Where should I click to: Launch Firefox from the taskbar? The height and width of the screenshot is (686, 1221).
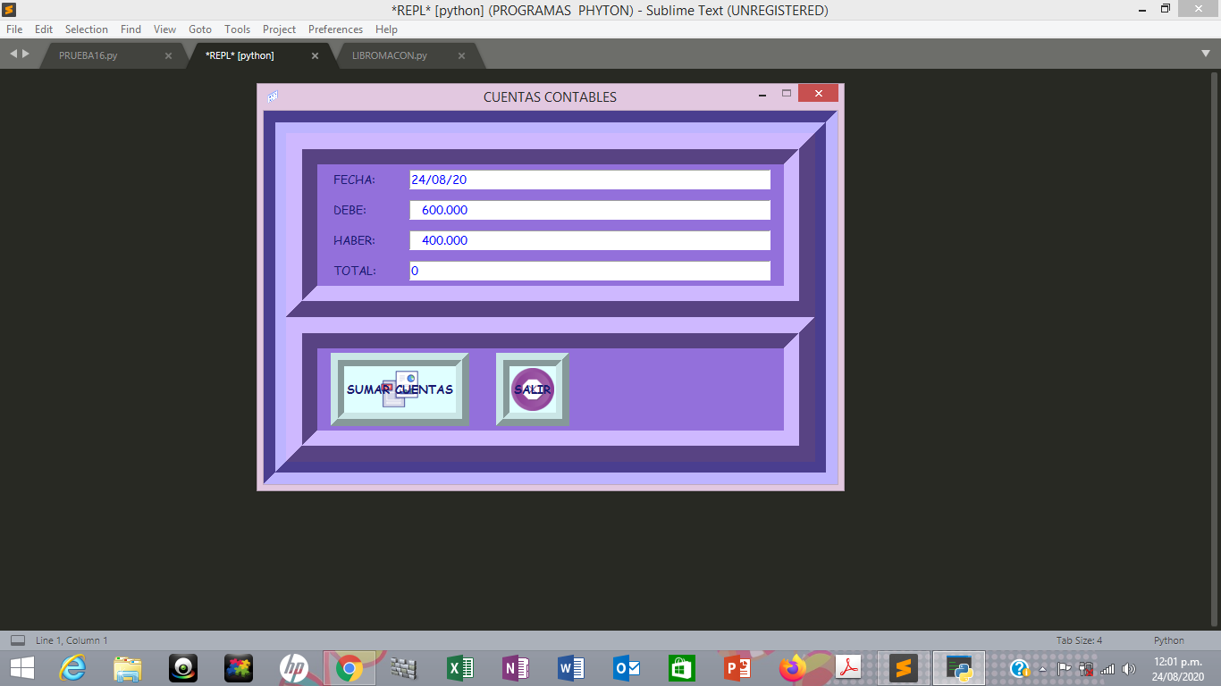(x=793, y=668)
